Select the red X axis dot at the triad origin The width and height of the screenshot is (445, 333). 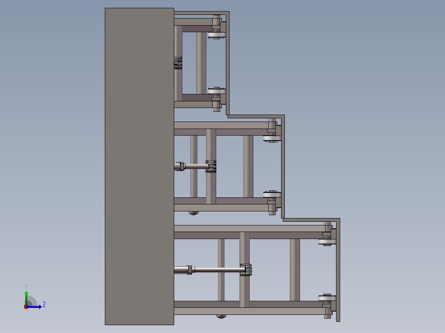tap(26, 307)
